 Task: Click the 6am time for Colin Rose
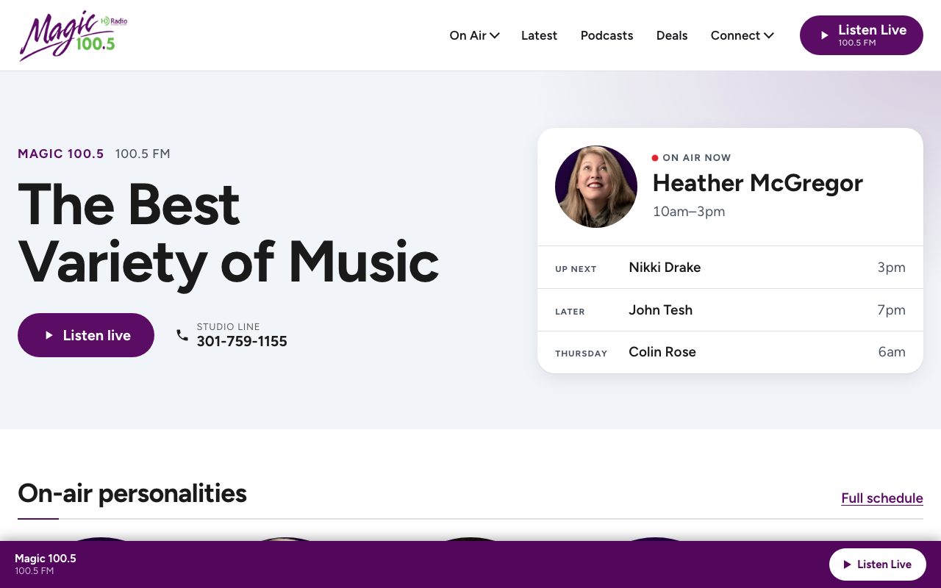[892, 352]
